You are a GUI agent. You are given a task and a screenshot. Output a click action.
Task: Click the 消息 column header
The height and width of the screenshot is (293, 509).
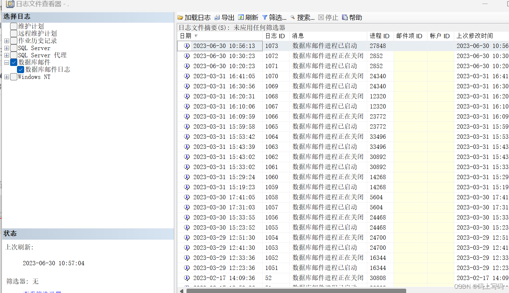tap(328, 36)
